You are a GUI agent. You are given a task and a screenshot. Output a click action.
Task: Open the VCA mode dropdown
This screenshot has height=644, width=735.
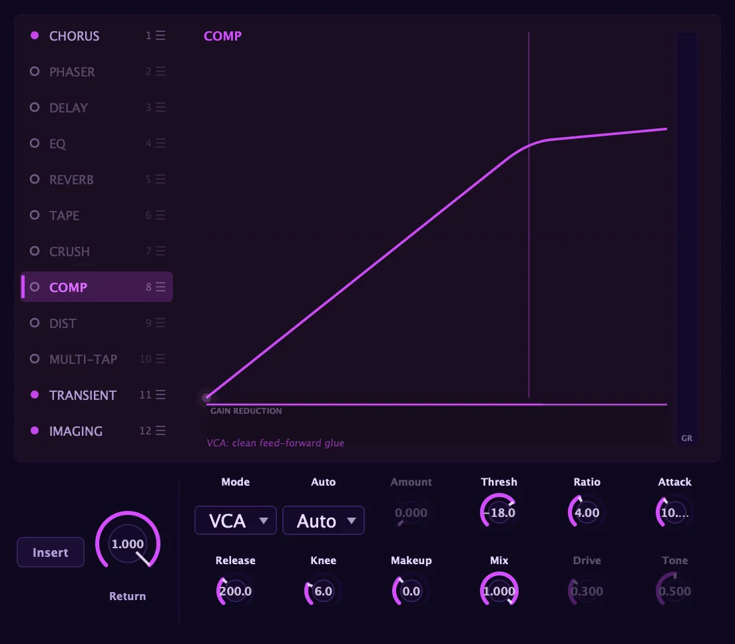235,520
